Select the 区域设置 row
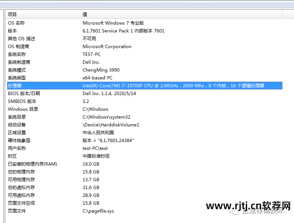The width and height of the screenshot is (294, 223). [145, 132]
